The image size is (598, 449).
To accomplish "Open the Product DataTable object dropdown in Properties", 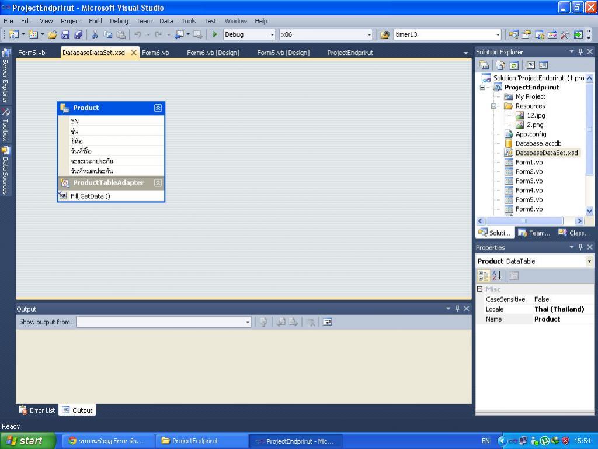I will (589, 261).
